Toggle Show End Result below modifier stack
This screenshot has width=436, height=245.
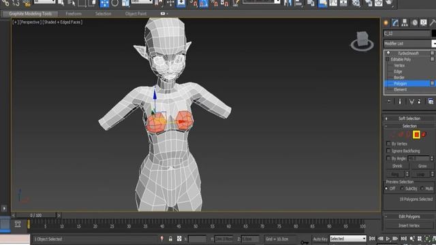click(400, 101)
